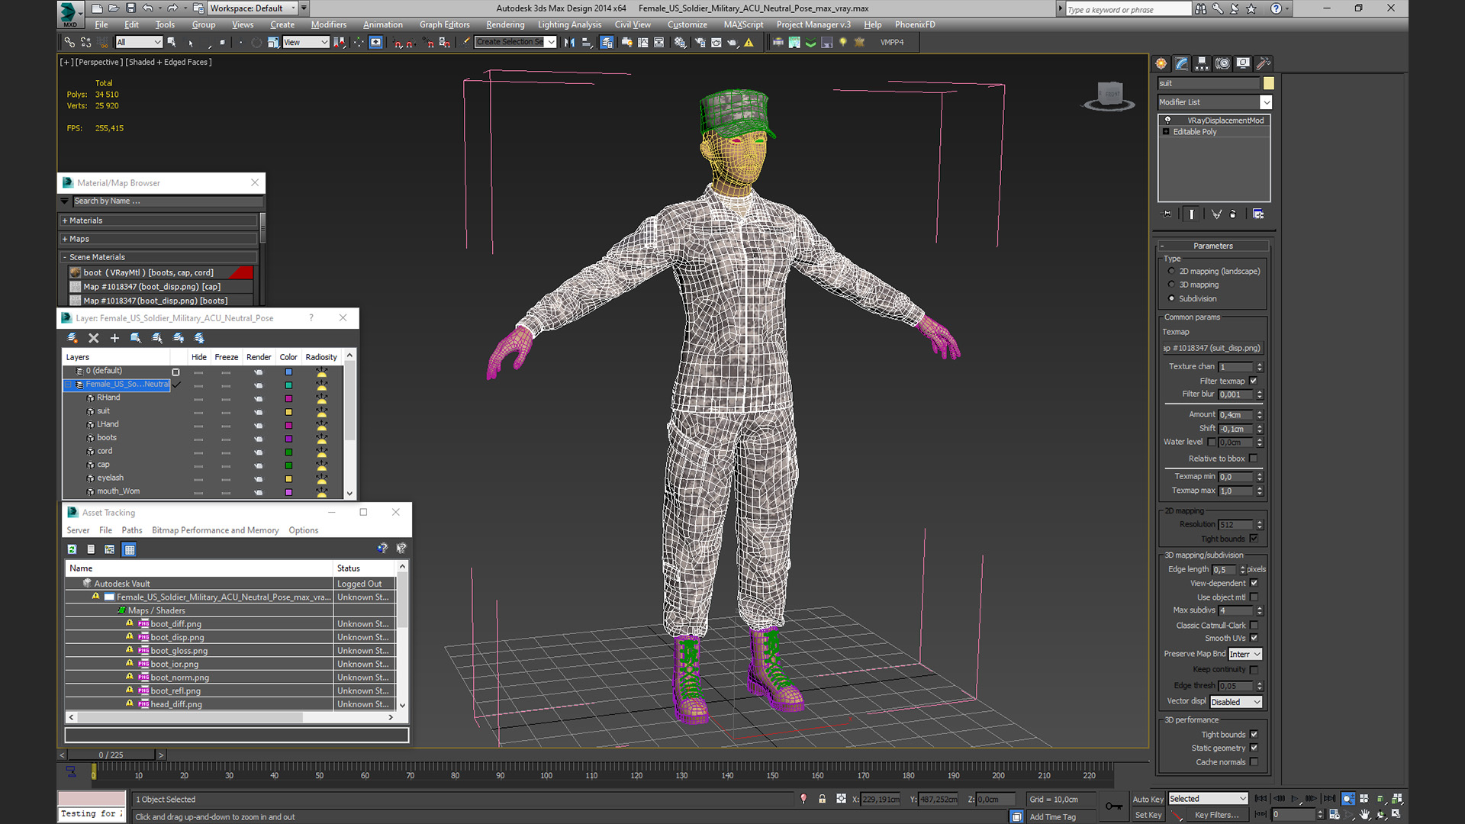Toggle Relative to bbox checkbox
The height and width of the screenshot is (824, 1465).
click(x=1253, y=459)
